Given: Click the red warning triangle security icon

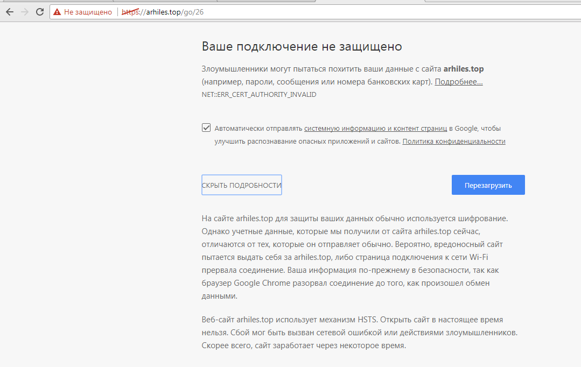Looking at the screenshot, I should [x=57, y=12].
